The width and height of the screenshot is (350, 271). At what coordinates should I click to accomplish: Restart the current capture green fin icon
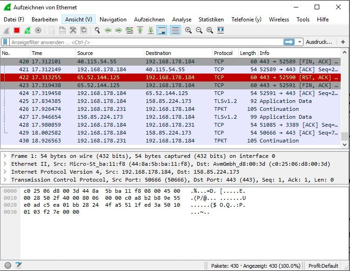(27, 30)
